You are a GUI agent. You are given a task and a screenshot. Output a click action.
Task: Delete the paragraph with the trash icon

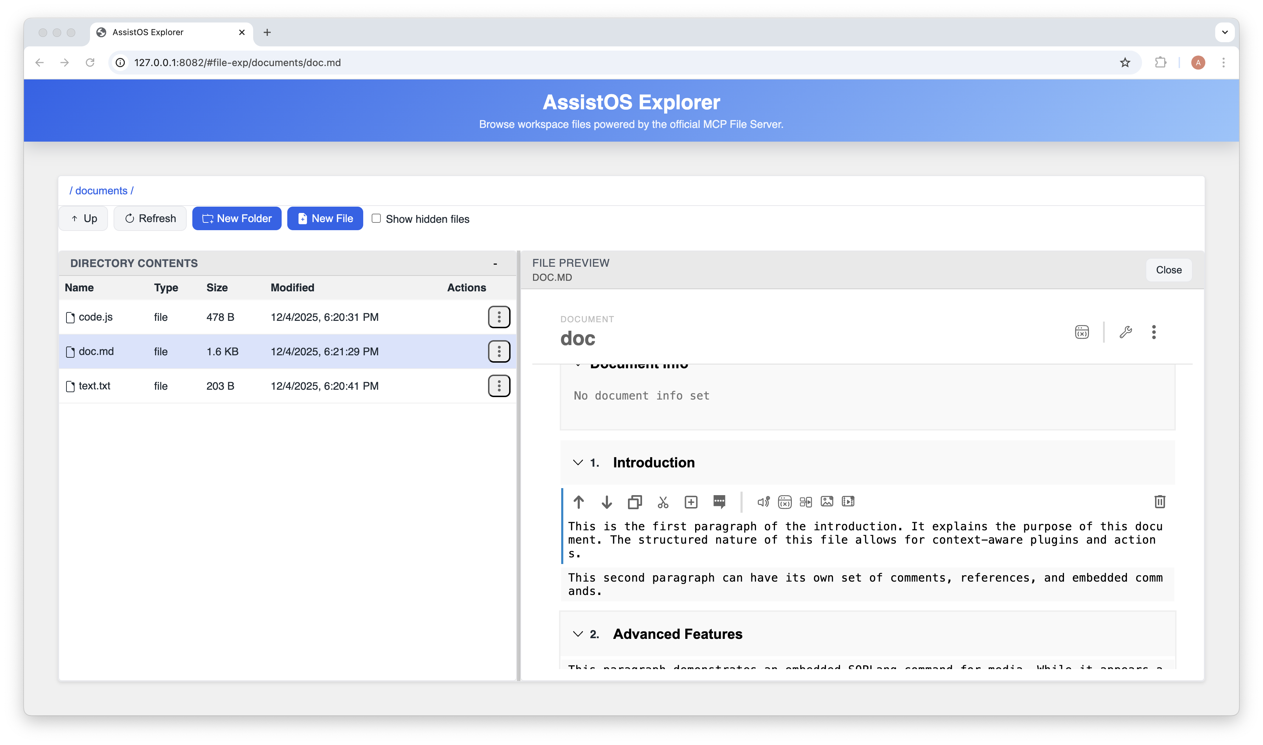click(1160, 501)
